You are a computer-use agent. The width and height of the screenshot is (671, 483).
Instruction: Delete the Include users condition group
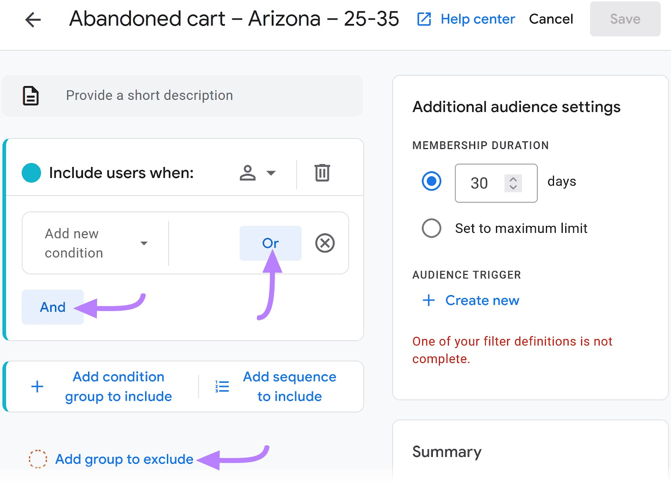pyautogui.click(x=321, y=172)
